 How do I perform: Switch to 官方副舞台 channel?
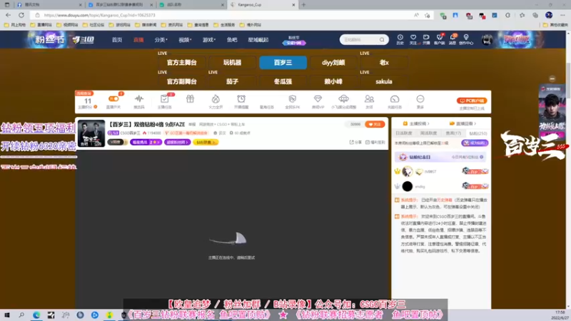pyautogui.click(x=182, y=81)
